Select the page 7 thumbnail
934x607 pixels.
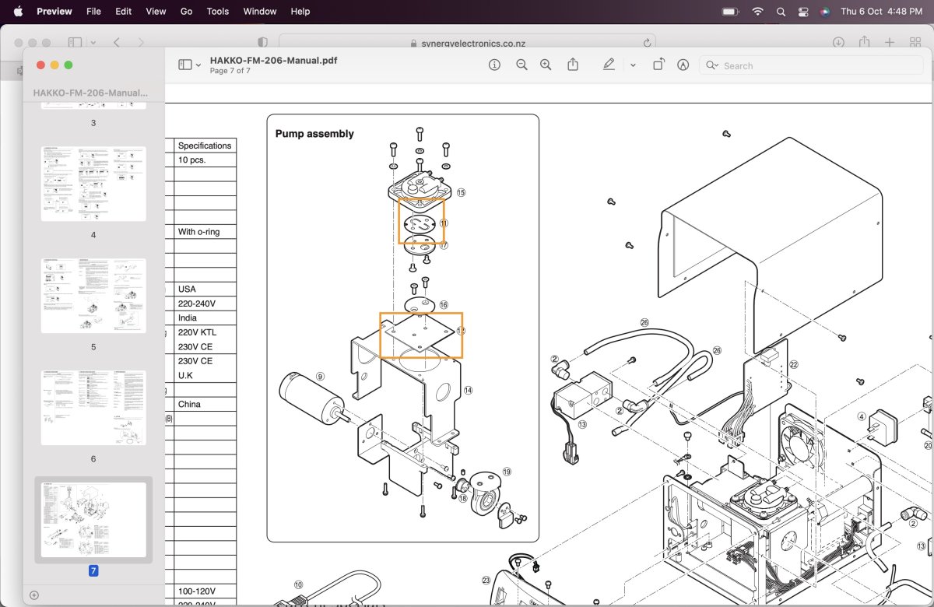93,520
